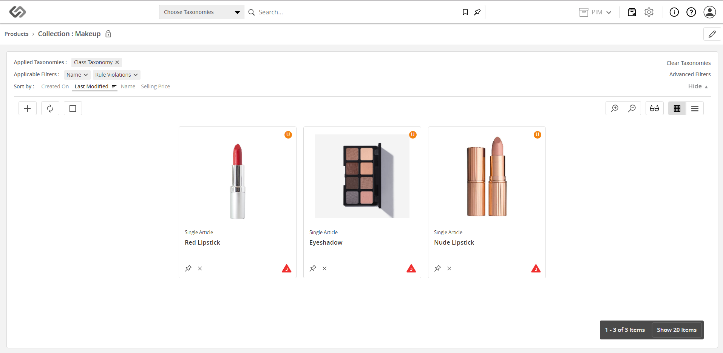Sort by Selling Price
This screenshot has height=353, width=723.
click(155, 86)
